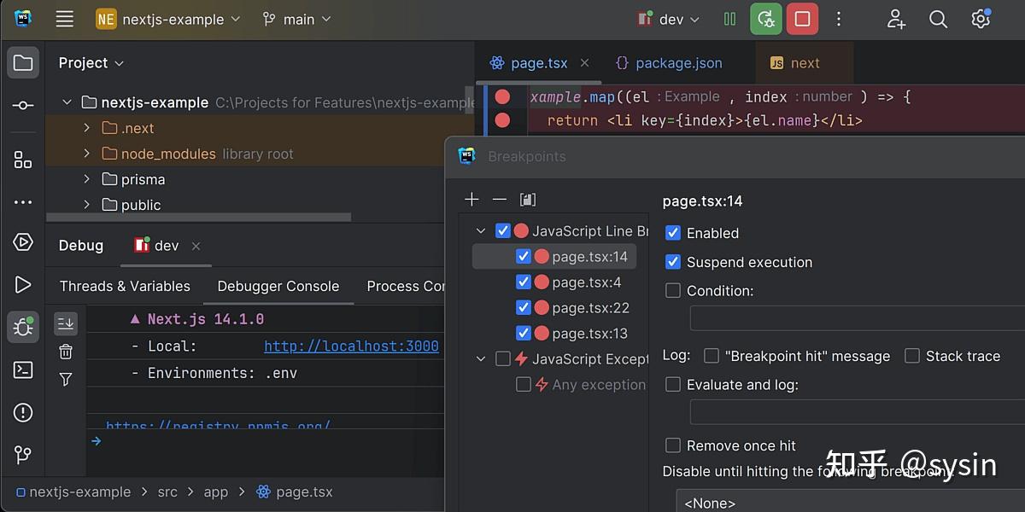
Task: Select the Debugger Console tab
Action: 278,286
